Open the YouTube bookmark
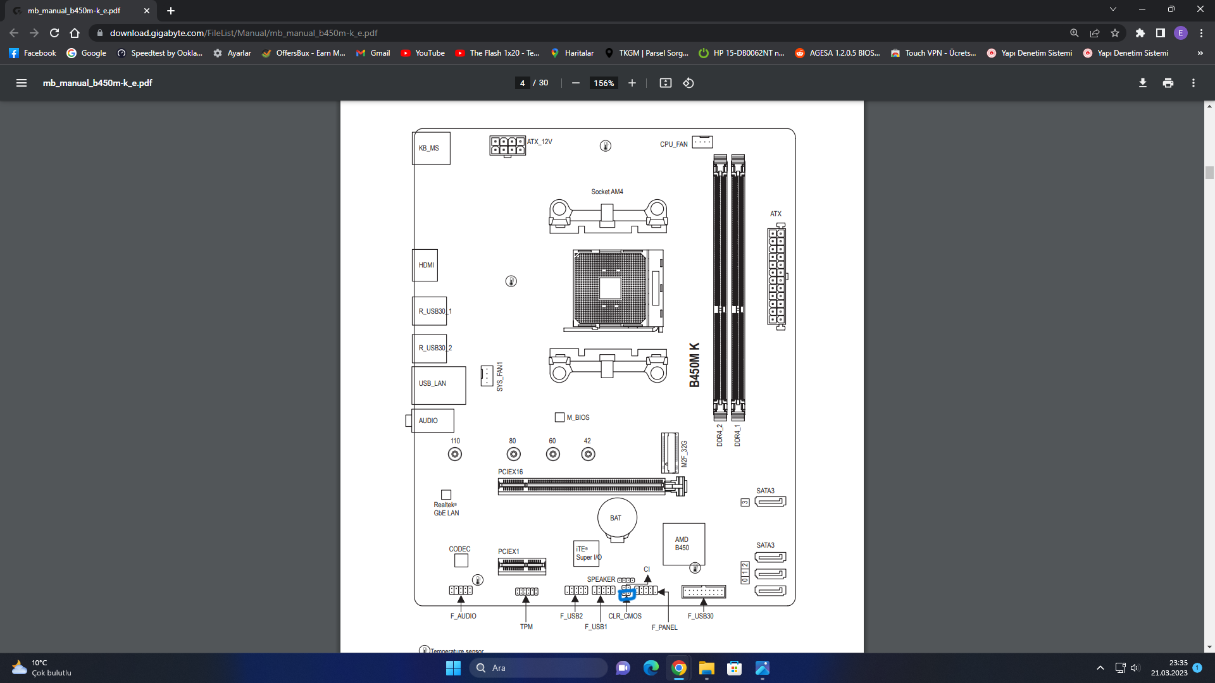This screenshot has height=683, width=1215. (423, 53)
